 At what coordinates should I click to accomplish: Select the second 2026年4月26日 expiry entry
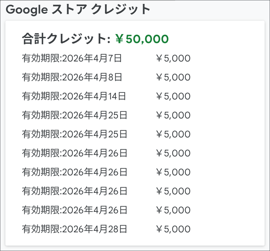click(75, 172)
